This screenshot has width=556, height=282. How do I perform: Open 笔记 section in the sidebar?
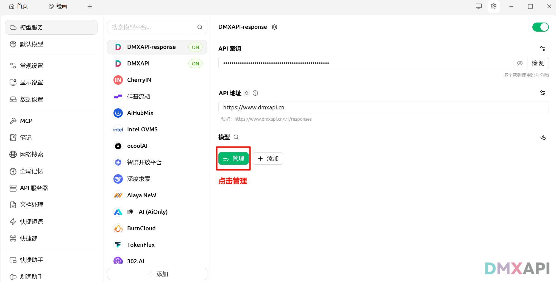pos(26,137)
